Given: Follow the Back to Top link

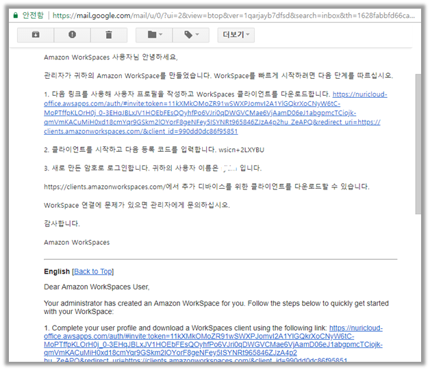Looking at the screenshot, I should tap(92, 272).
